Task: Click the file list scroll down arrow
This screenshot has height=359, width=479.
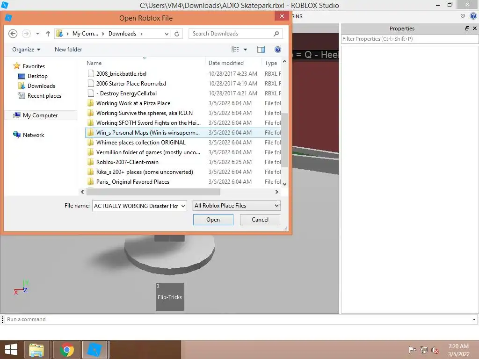Action: 285,184
